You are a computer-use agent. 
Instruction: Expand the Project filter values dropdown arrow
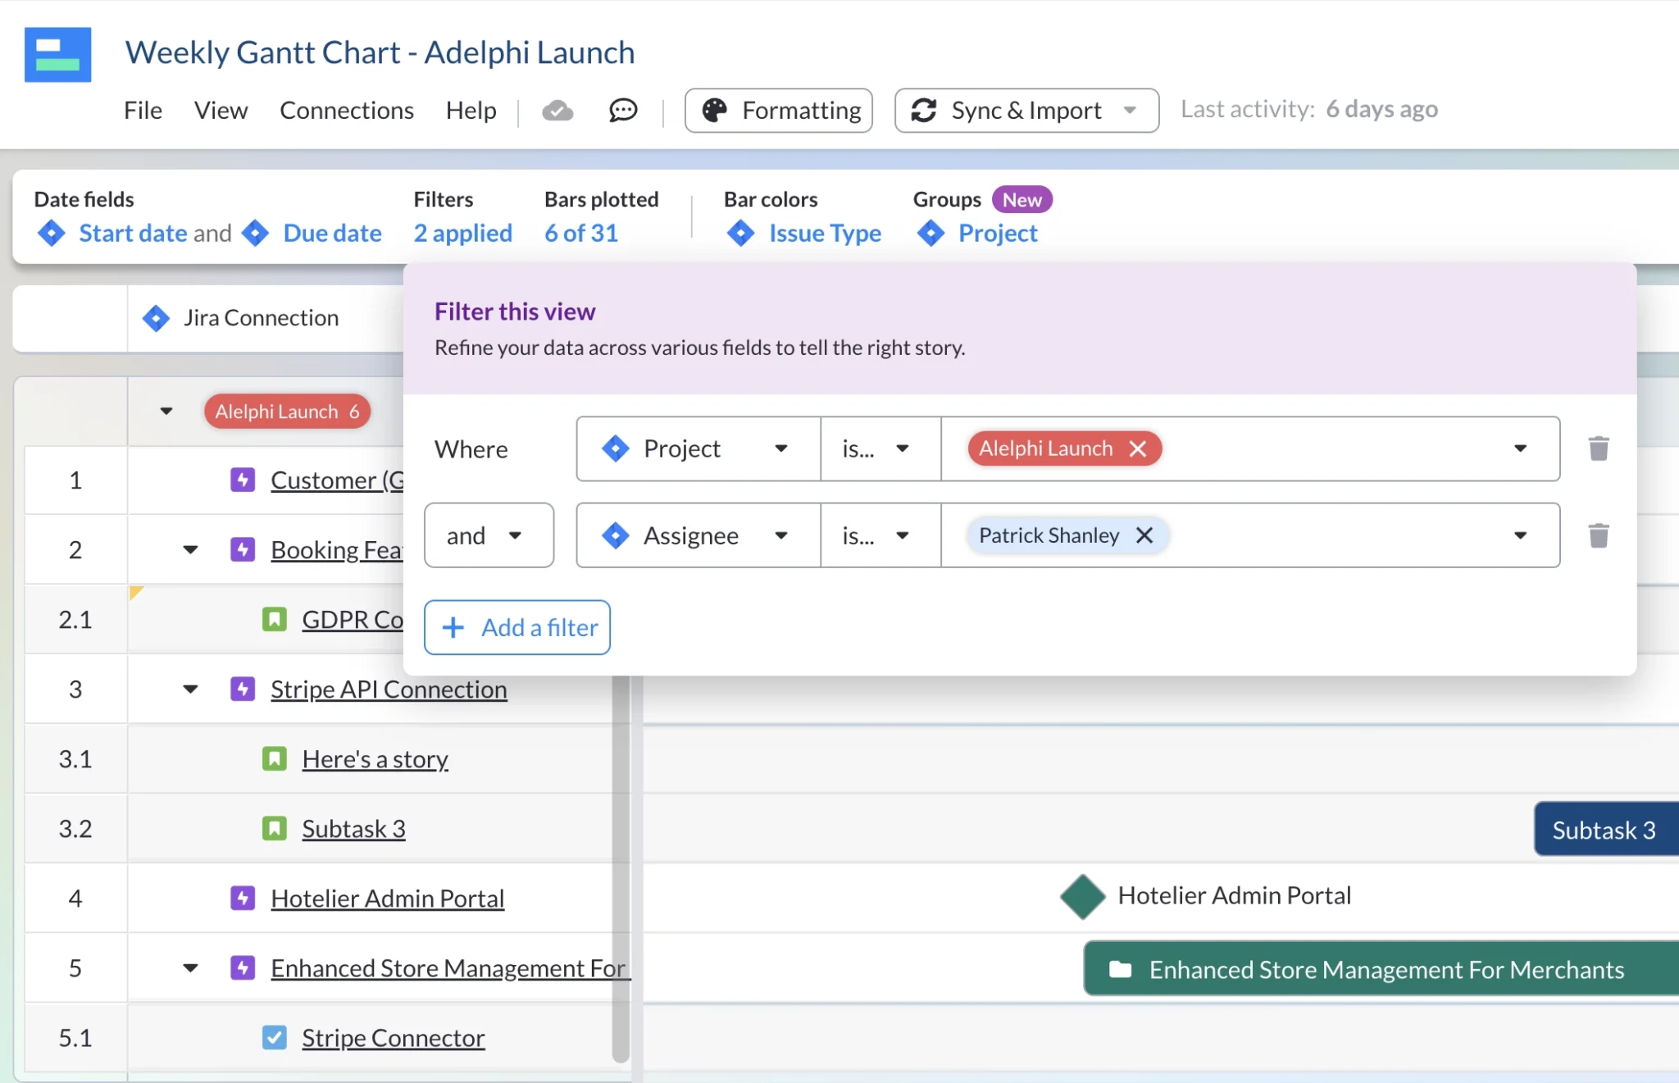pos(1521,448)
